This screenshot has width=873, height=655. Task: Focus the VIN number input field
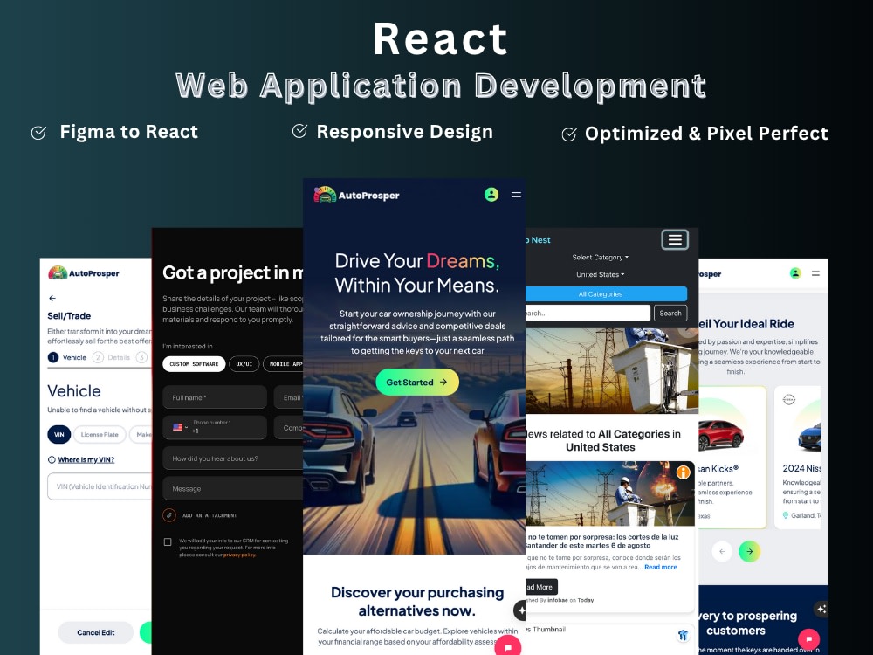100,486
